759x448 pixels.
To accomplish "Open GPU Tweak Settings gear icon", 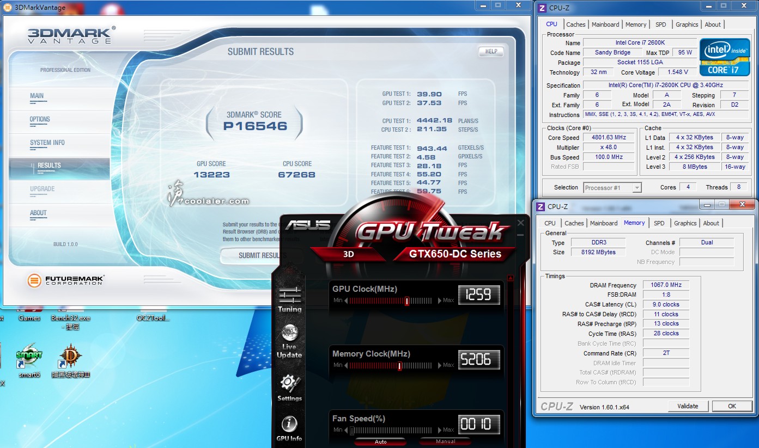I will coord(289,388).
